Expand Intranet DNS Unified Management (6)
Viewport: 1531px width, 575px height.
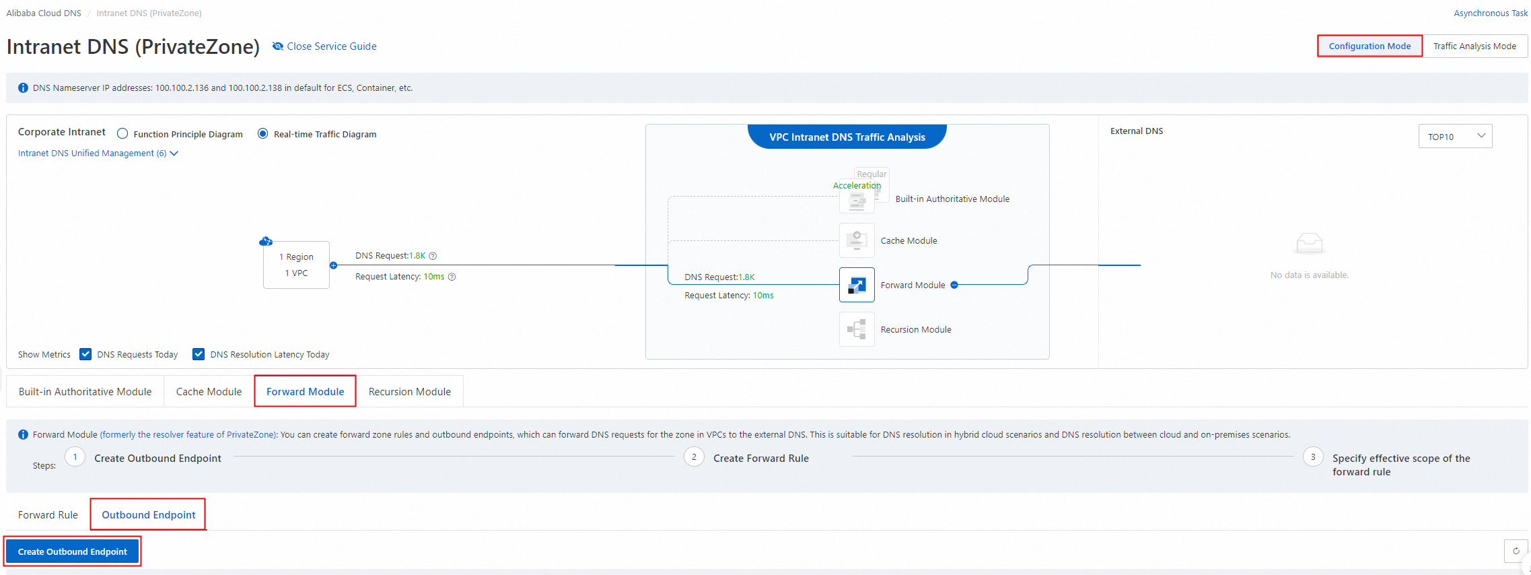98,154
